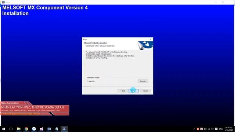The width and height of the screenshot is (235, 132).
Task: Open Visual Studio from the taskbar
Action: pos(41,129)
